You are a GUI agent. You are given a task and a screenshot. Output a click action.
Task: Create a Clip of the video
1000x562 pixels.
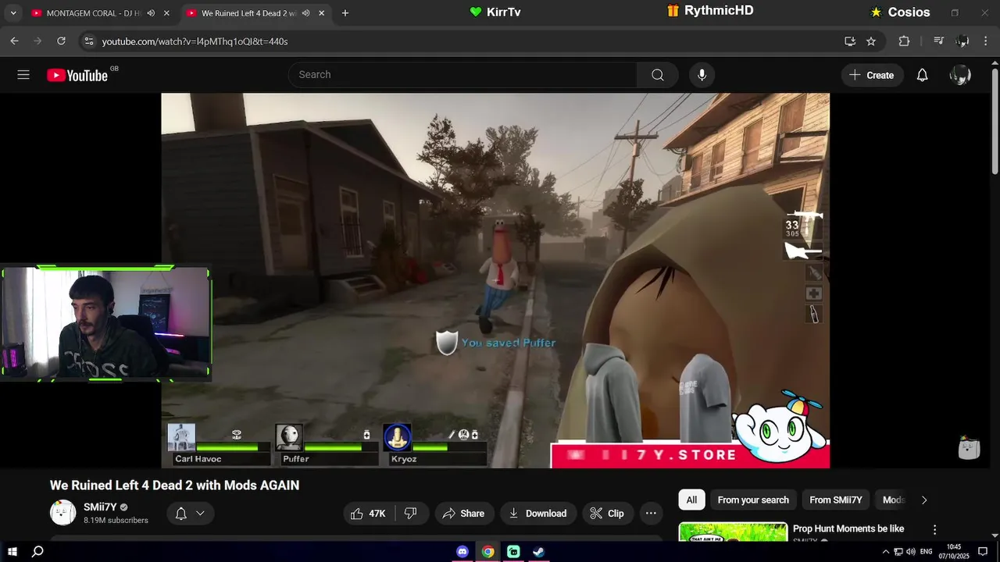607,513
